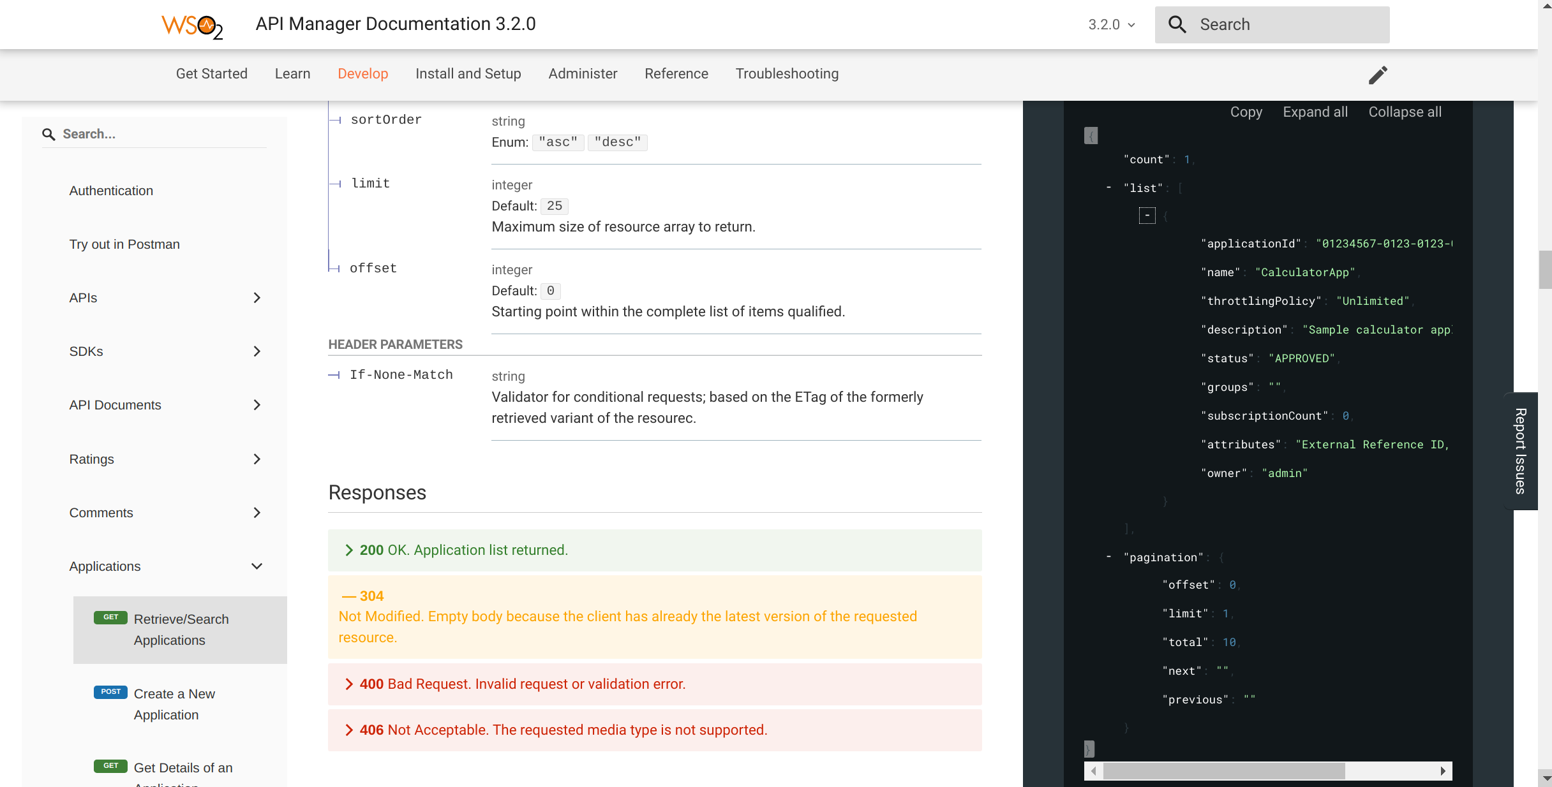This screenshot has height=787, width=1552.
Task: Click POST badge for Create a New Application
Action: pyautogui.click(x=110, y=692)
